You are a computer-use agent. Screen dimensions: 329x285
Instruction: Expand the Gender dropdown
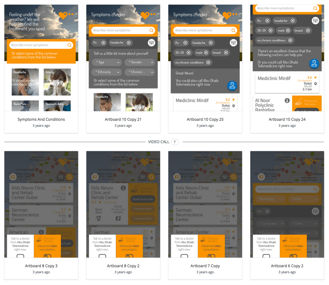139,62
